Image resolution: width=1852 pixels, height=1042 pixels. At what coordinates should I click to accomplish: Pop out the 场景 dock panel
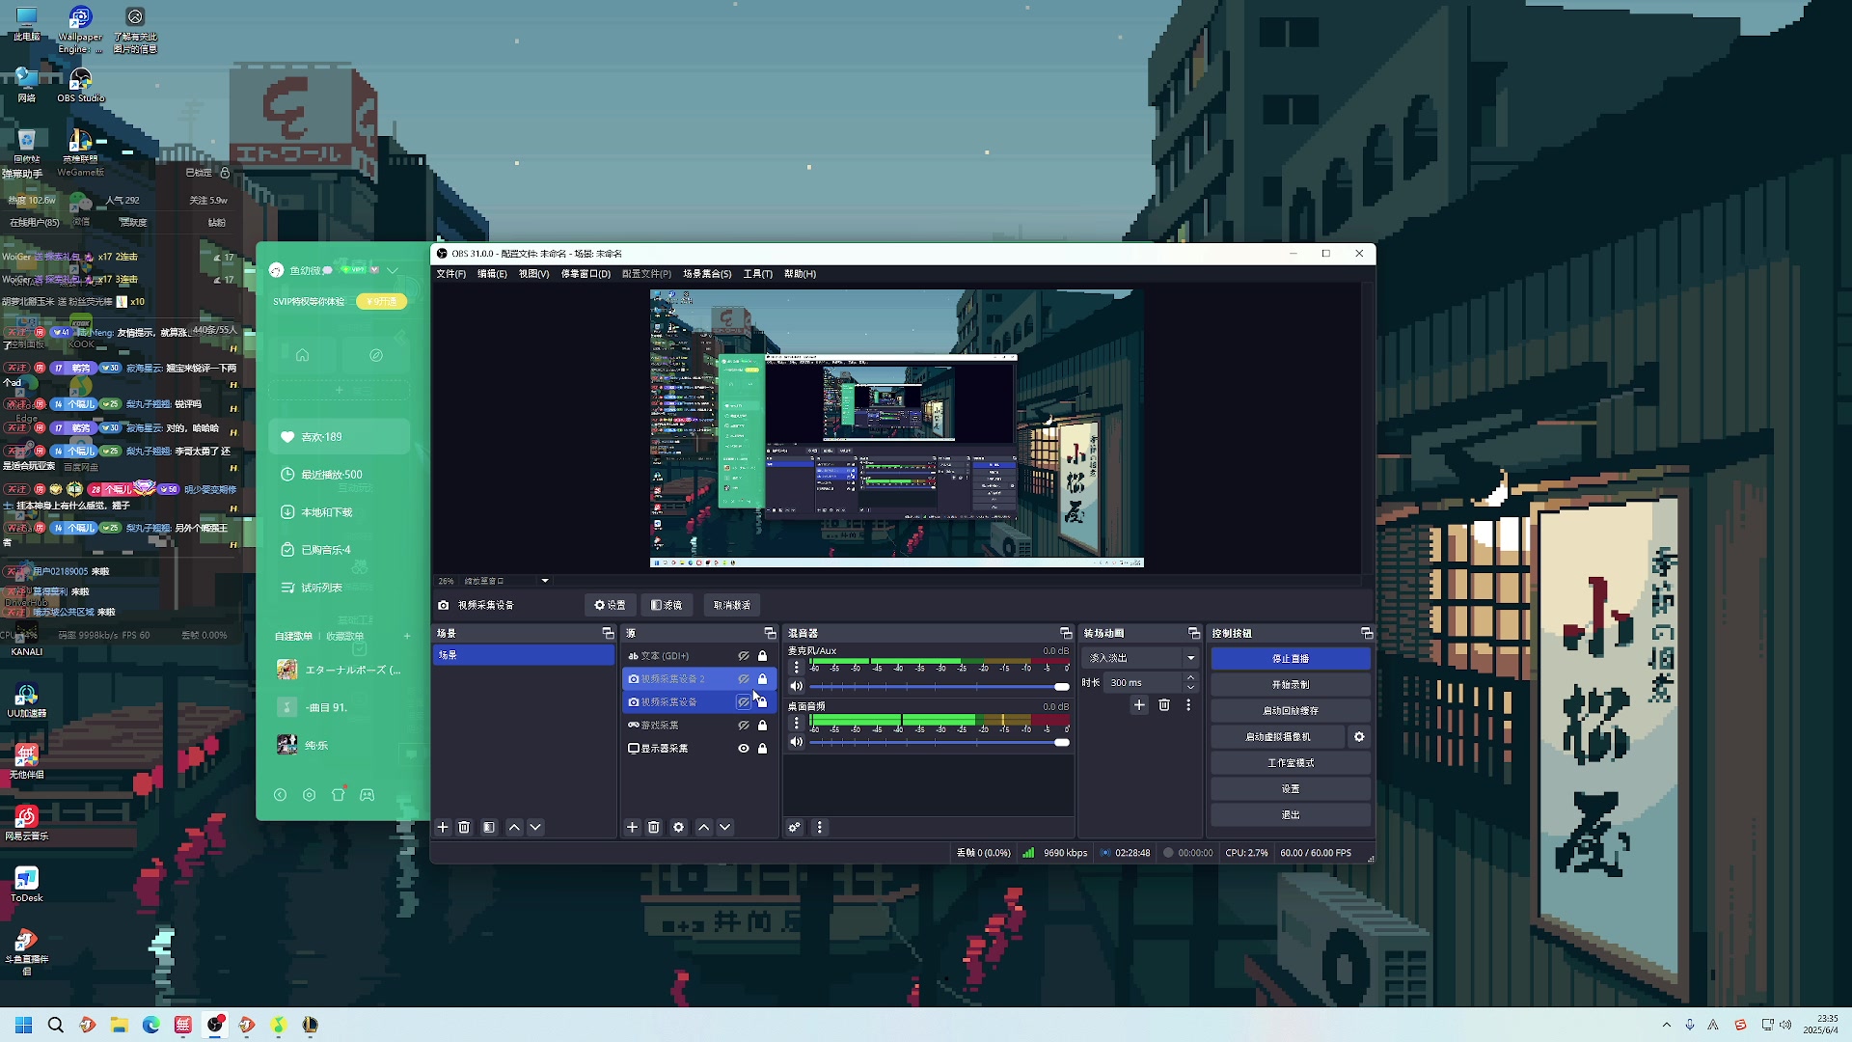608,633
